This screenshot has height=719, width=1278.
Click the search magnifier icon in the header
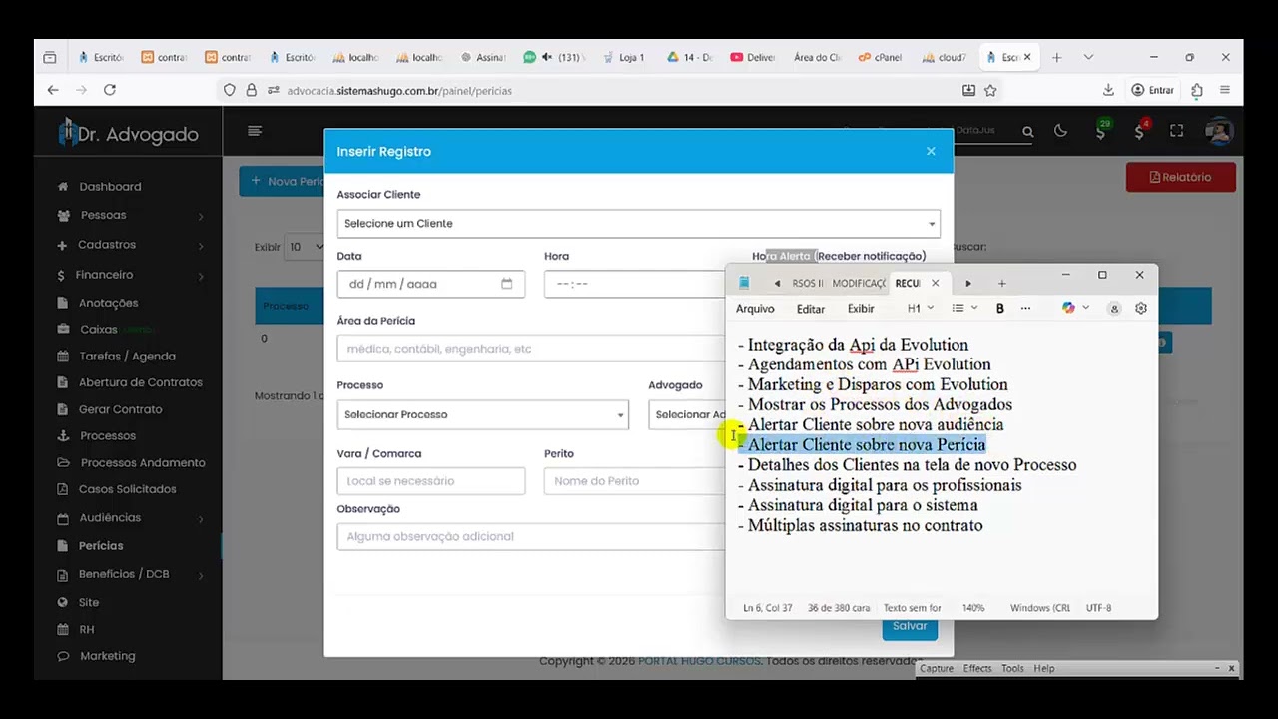[1027, 131]
